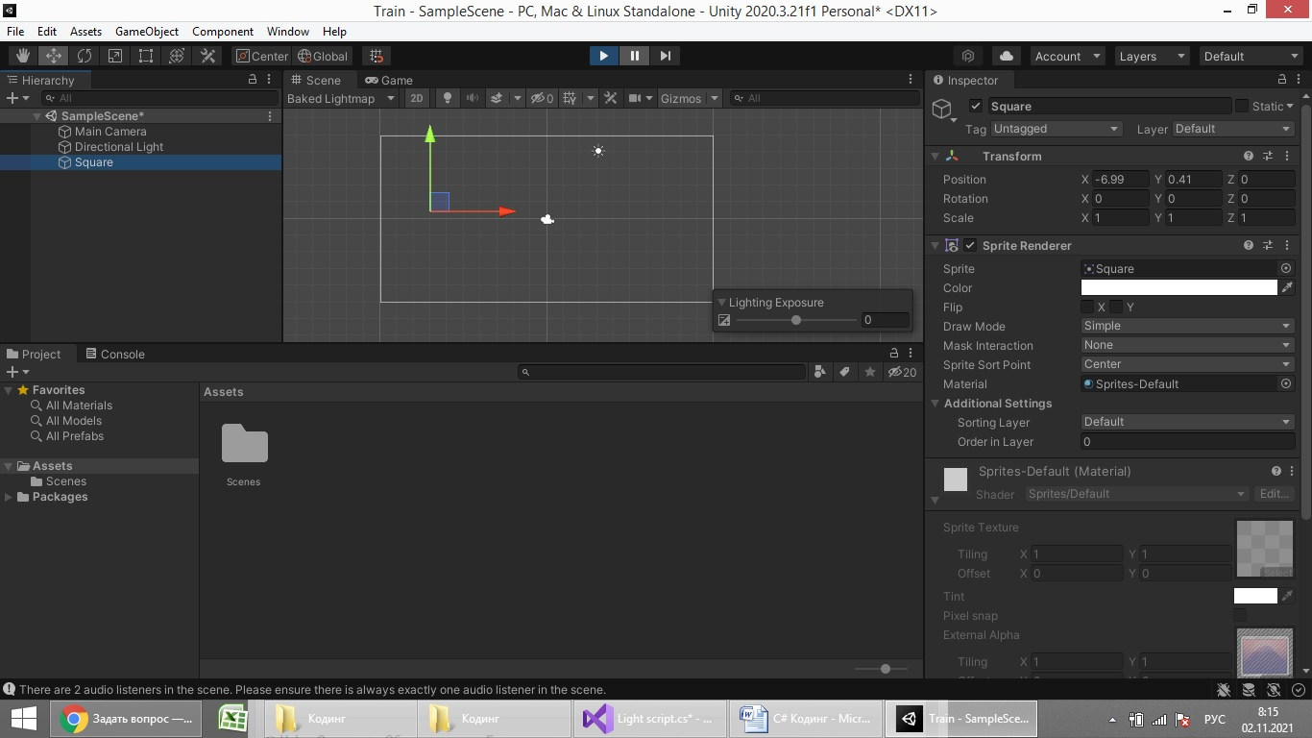Open component tools wrench in Scene toolbar
1312x738 pixels.
coord(610,98)
